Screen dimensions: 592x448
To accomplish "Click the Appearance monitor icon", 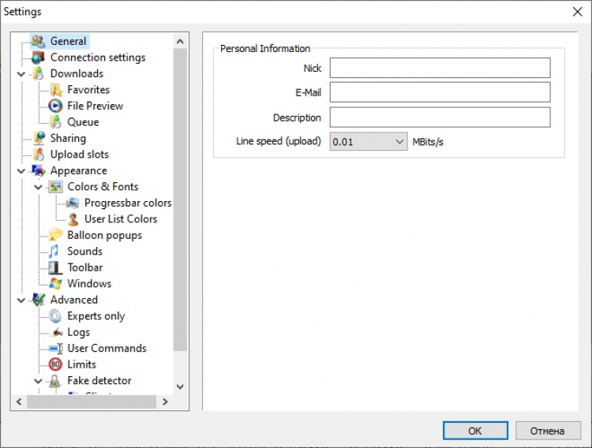I will point(39,170).
